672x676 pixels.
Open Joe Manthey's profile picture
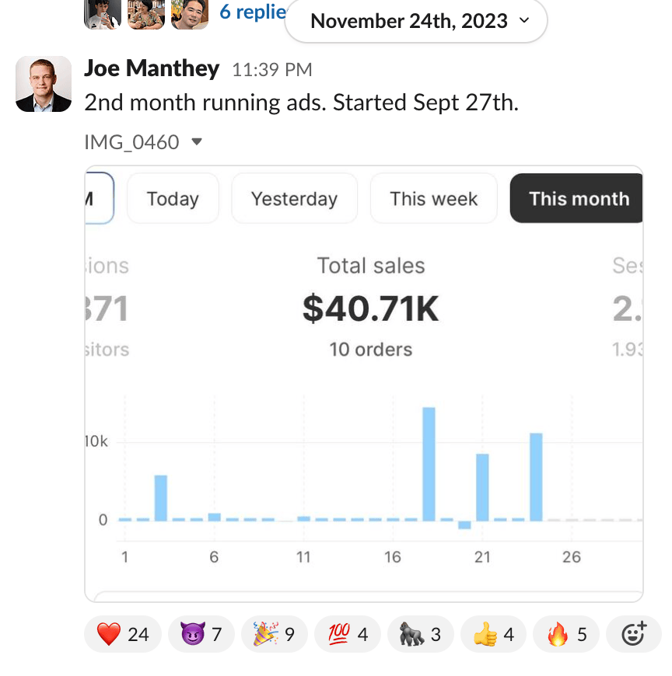44,84
